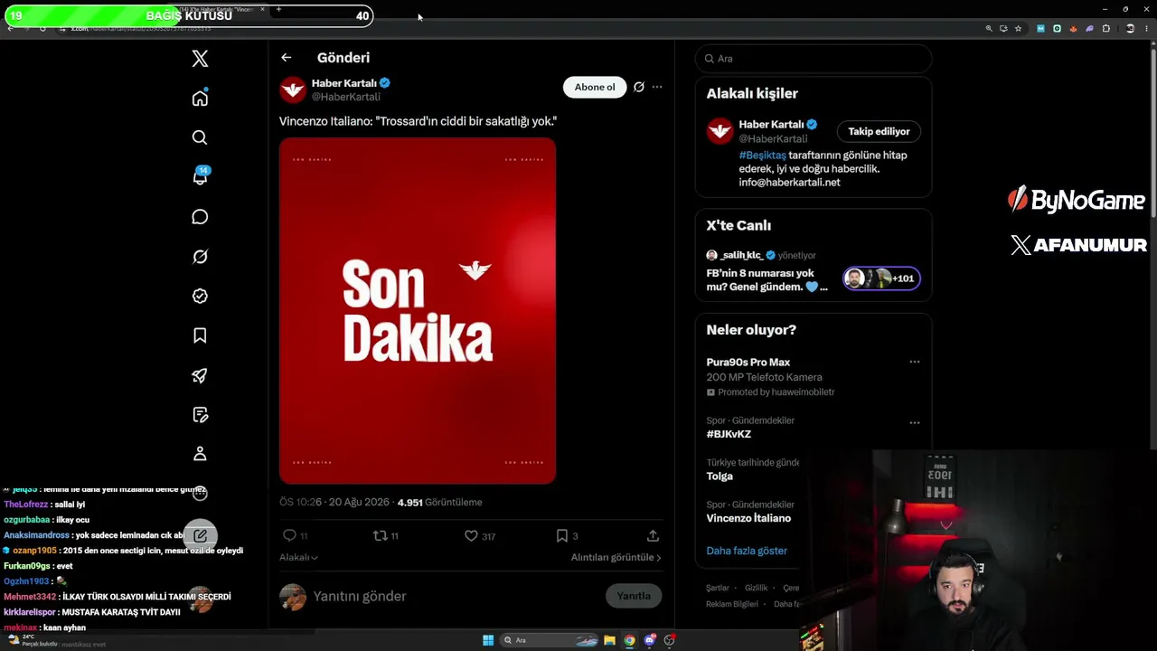Open the Explore search icon in the sidebar

click(200, 137)
